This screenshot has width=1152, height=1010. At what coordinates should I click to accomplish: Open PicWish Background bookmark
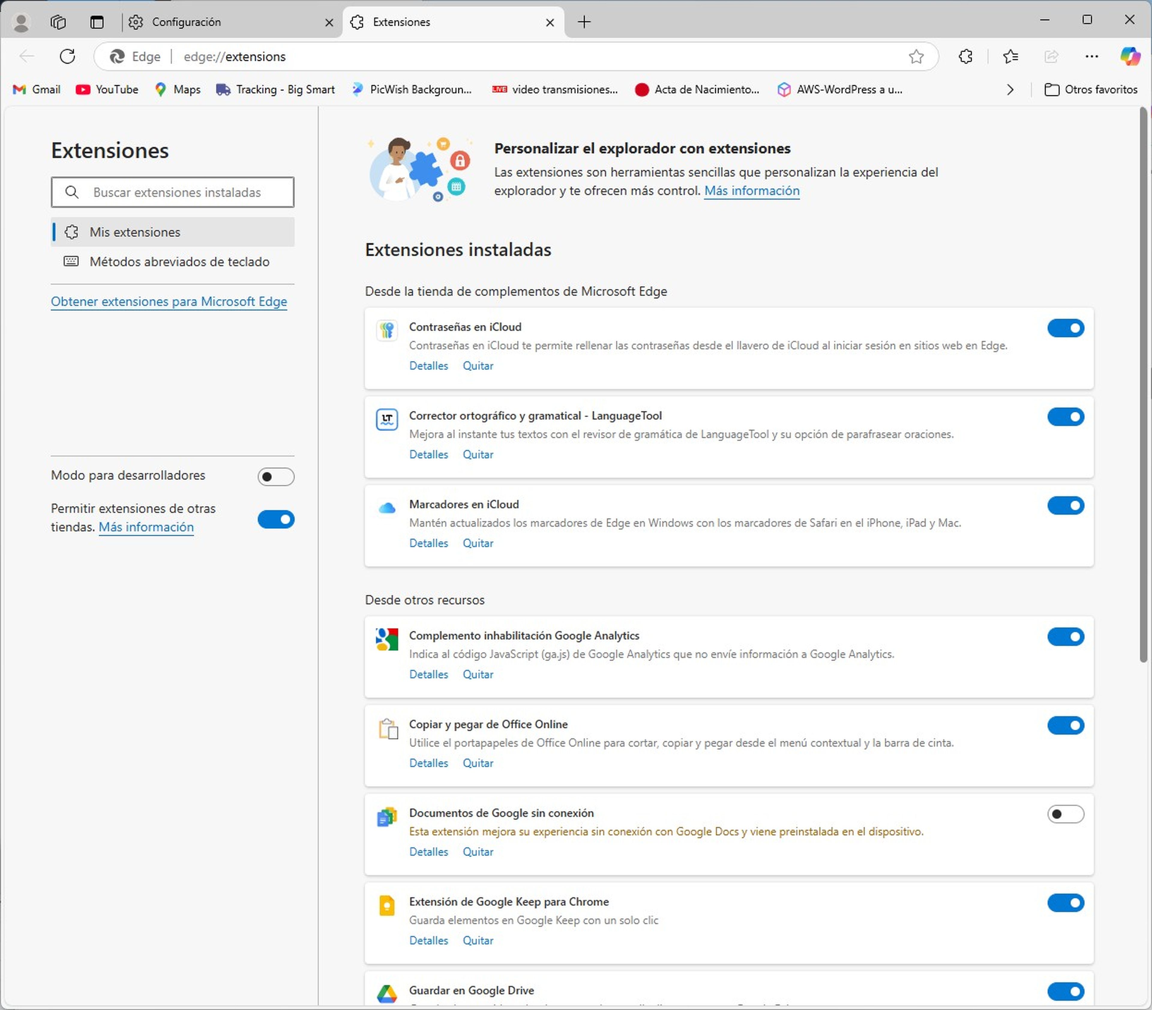[411, 90]
